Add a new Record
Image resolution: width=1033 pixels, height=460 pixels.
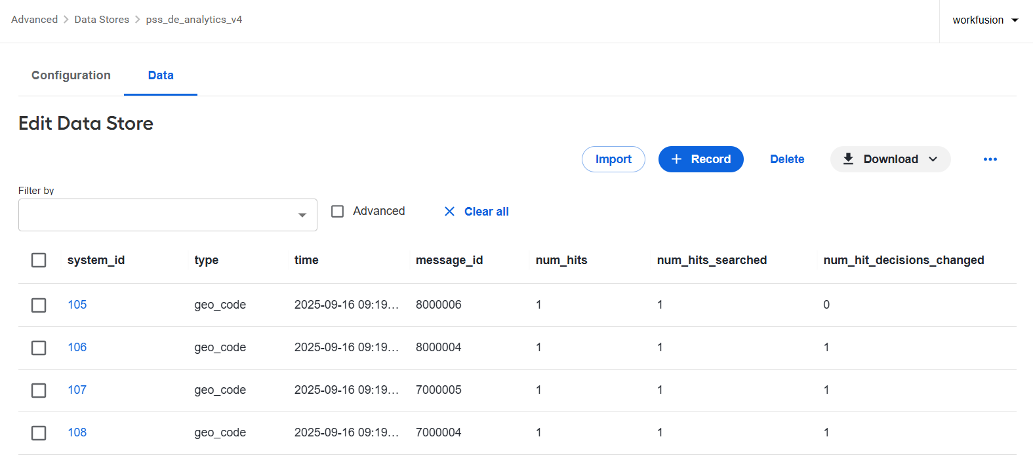[x=700, y=159]
